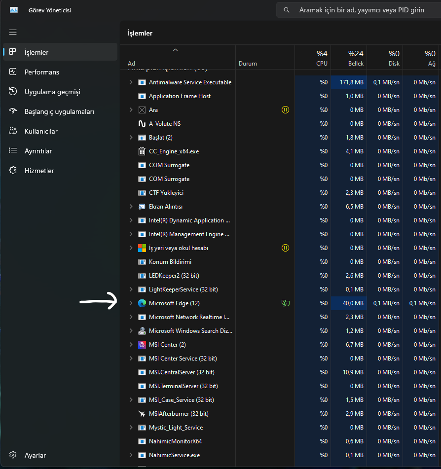Sort by the Durum column header

[x=265, y=57]
